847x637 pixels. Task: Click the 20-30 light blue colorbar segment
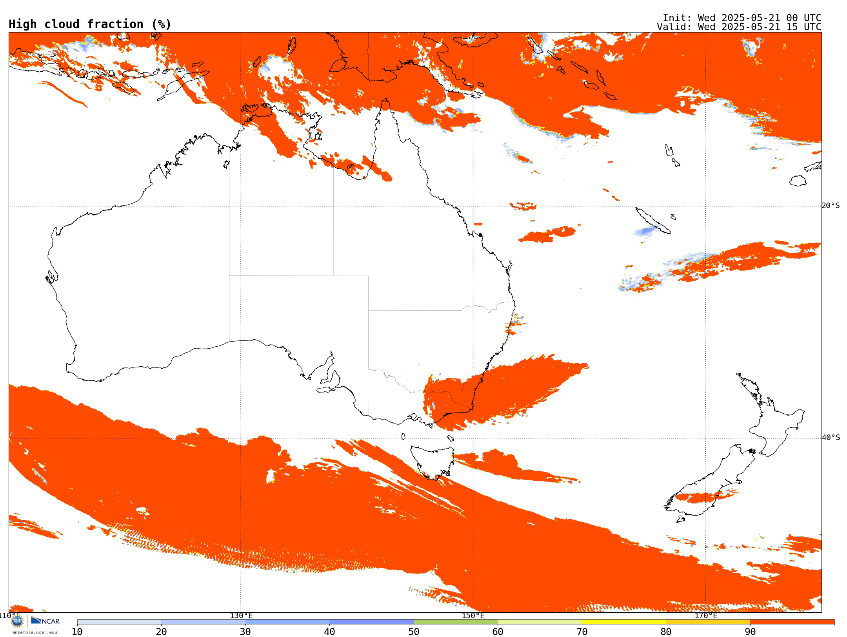tap(203, 622)
